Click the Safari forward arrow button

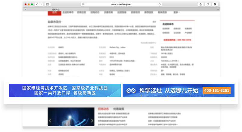(x=41, y=5)
